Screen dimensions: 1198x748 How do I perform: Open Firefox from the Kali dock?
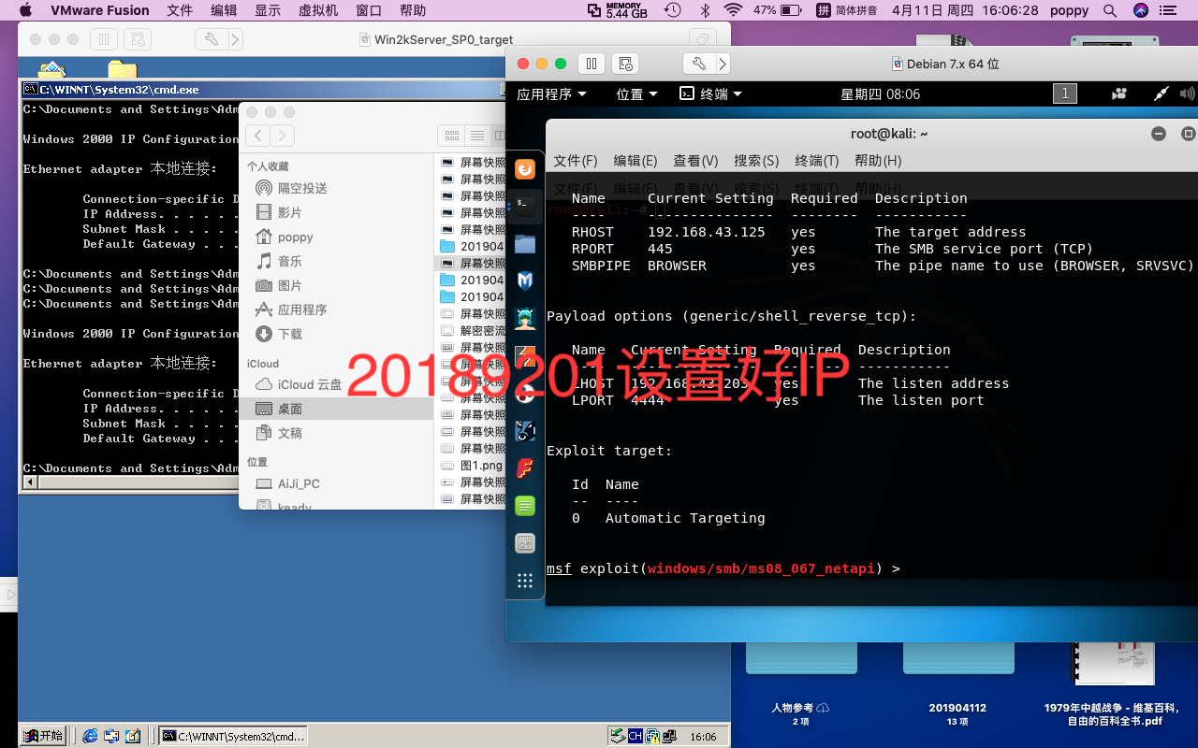(x=525, y=169)
